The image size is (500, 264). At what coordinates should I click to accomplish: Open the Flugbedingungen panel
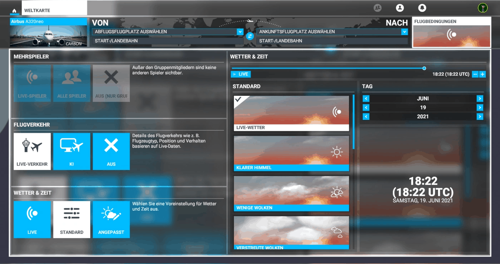point(451,32)
